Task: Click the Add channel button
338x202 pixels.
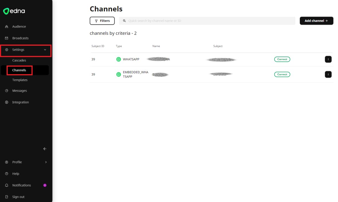Action: [316, 21]
